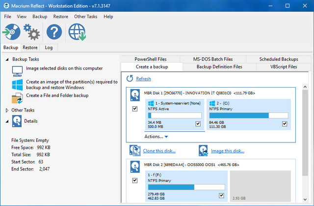
Task: Open settings via the gears toolbar icon
Action: pyautogui.click(x=32, y=33)
